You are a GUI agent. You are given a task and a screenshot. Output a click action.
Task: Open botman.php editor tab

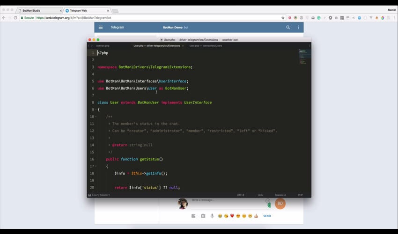coord(103,46)
